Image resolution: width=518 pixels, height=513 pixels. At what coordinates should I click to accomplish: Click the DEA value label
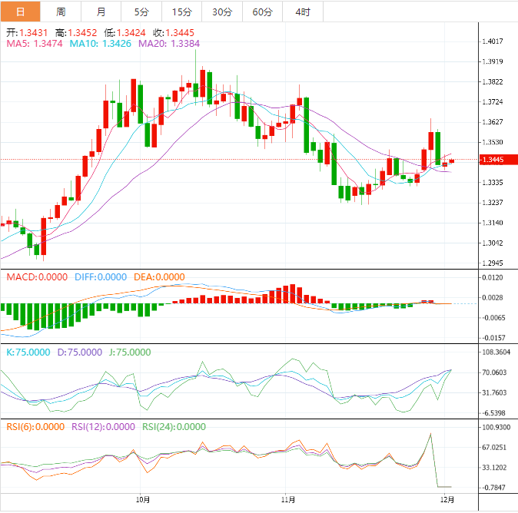coord(158,277)
